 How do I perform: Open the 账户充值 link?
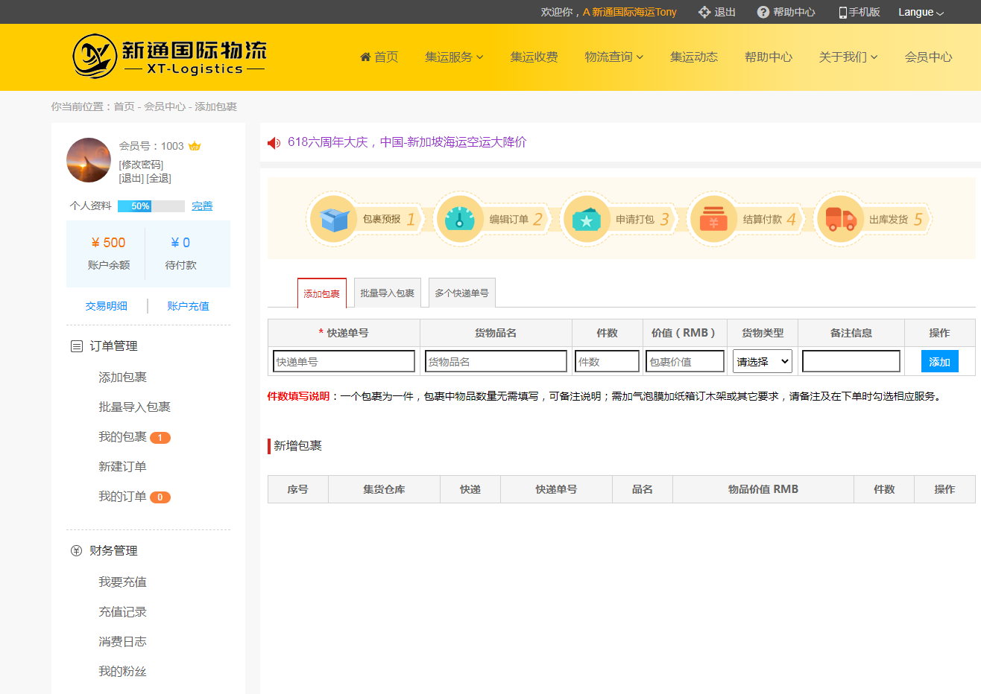point(188,306)
